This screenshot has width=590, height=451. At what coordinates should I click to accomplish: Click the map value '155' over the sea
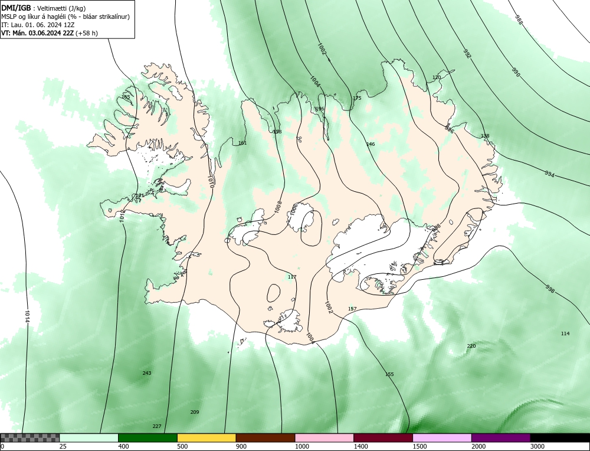click(x=389, y=374)
